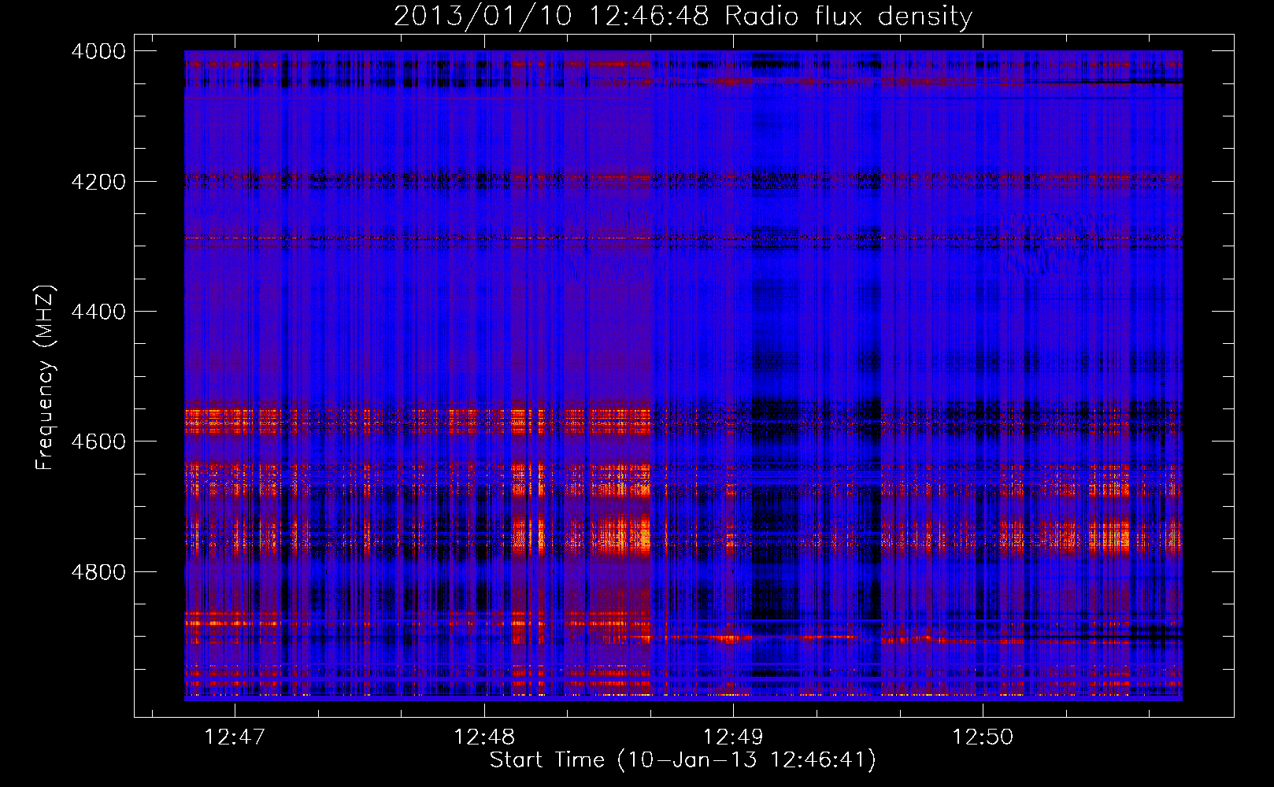Screen dimensions: 1274x787
Task: Click the x-axis label "Start Time (10-Jan-13 12:46:41)"
Action: click(x=683, y=760)
